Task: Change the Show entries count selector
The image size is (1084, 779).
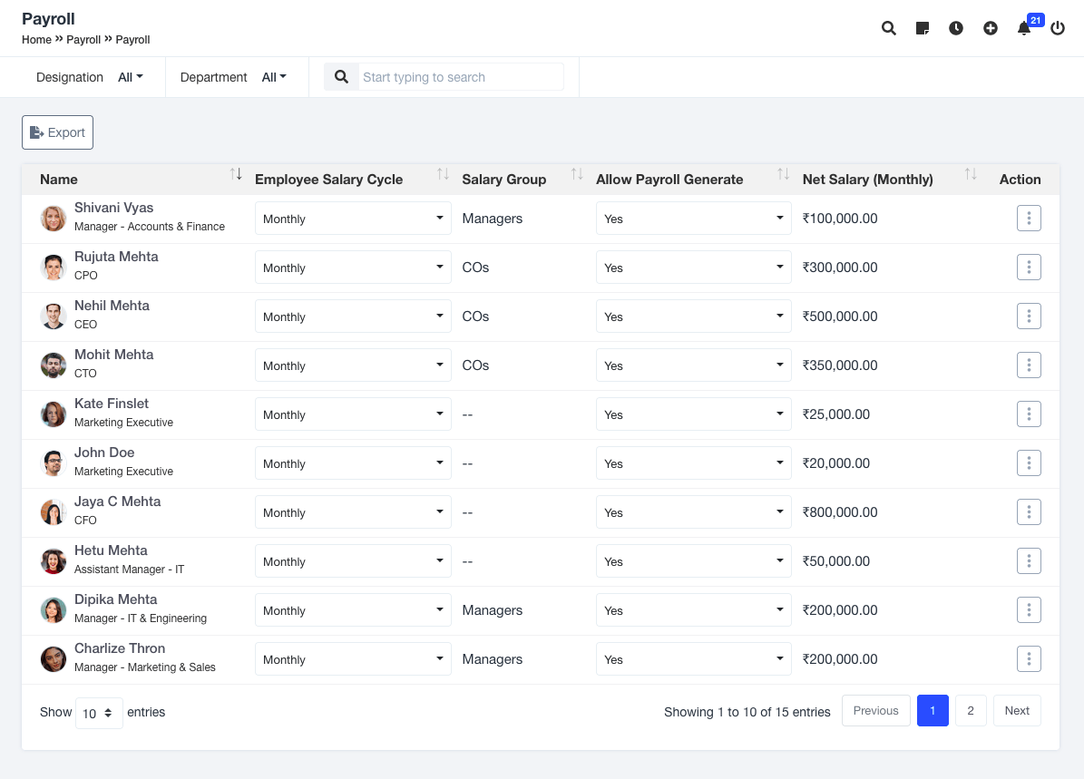Action: (x=99, y=713)
